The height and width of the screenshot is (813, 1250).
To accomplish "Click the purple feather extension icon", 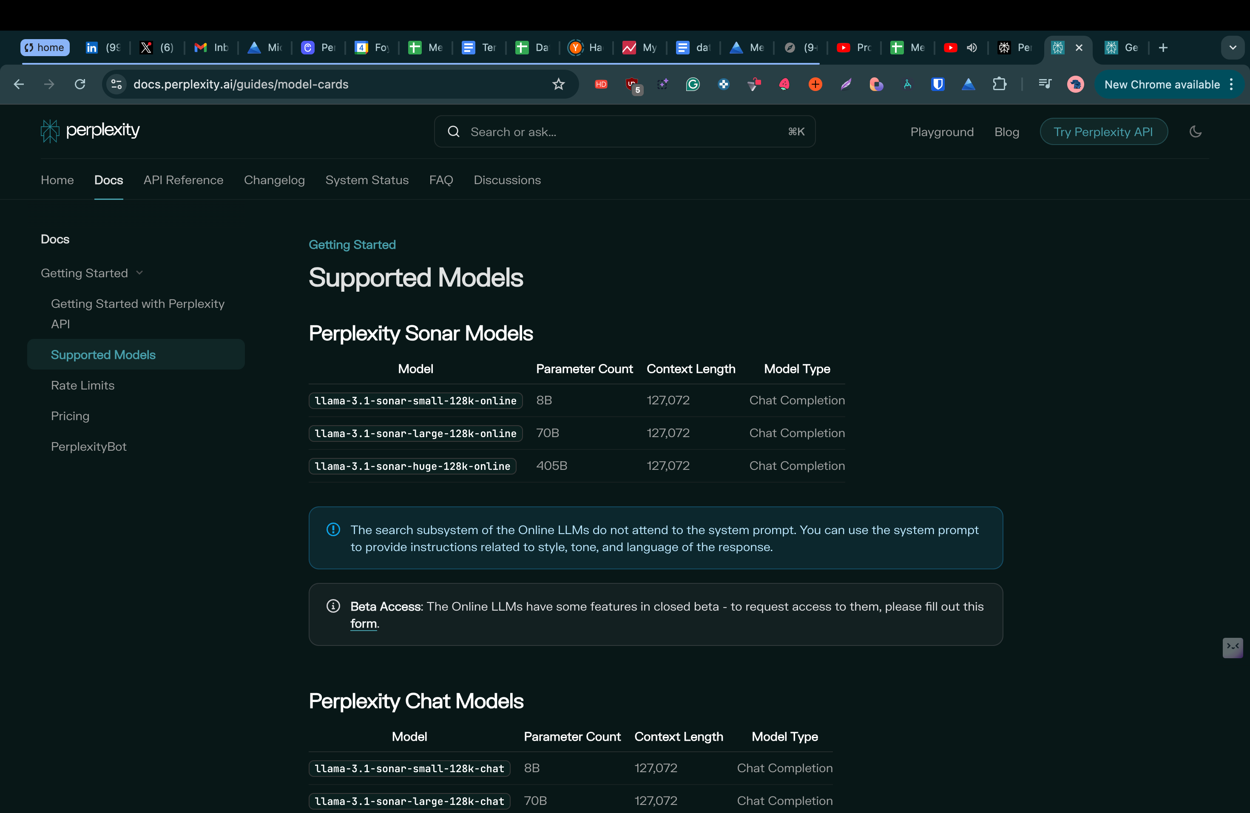I will click(x=846, y=84).
